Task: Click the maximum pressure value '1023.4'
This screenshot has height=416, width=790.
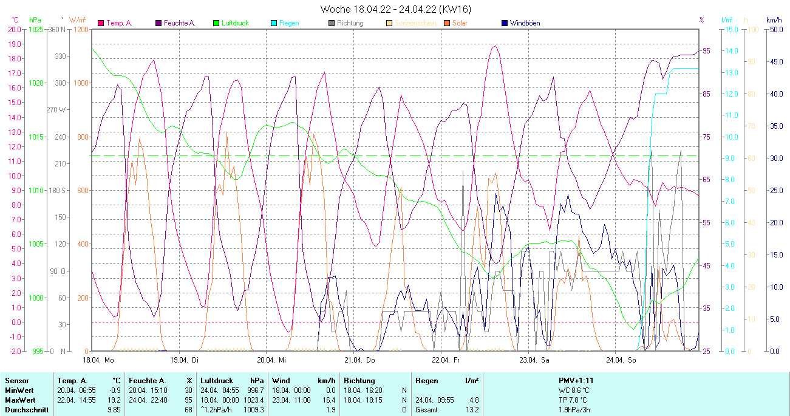Action: pos(254,400)
